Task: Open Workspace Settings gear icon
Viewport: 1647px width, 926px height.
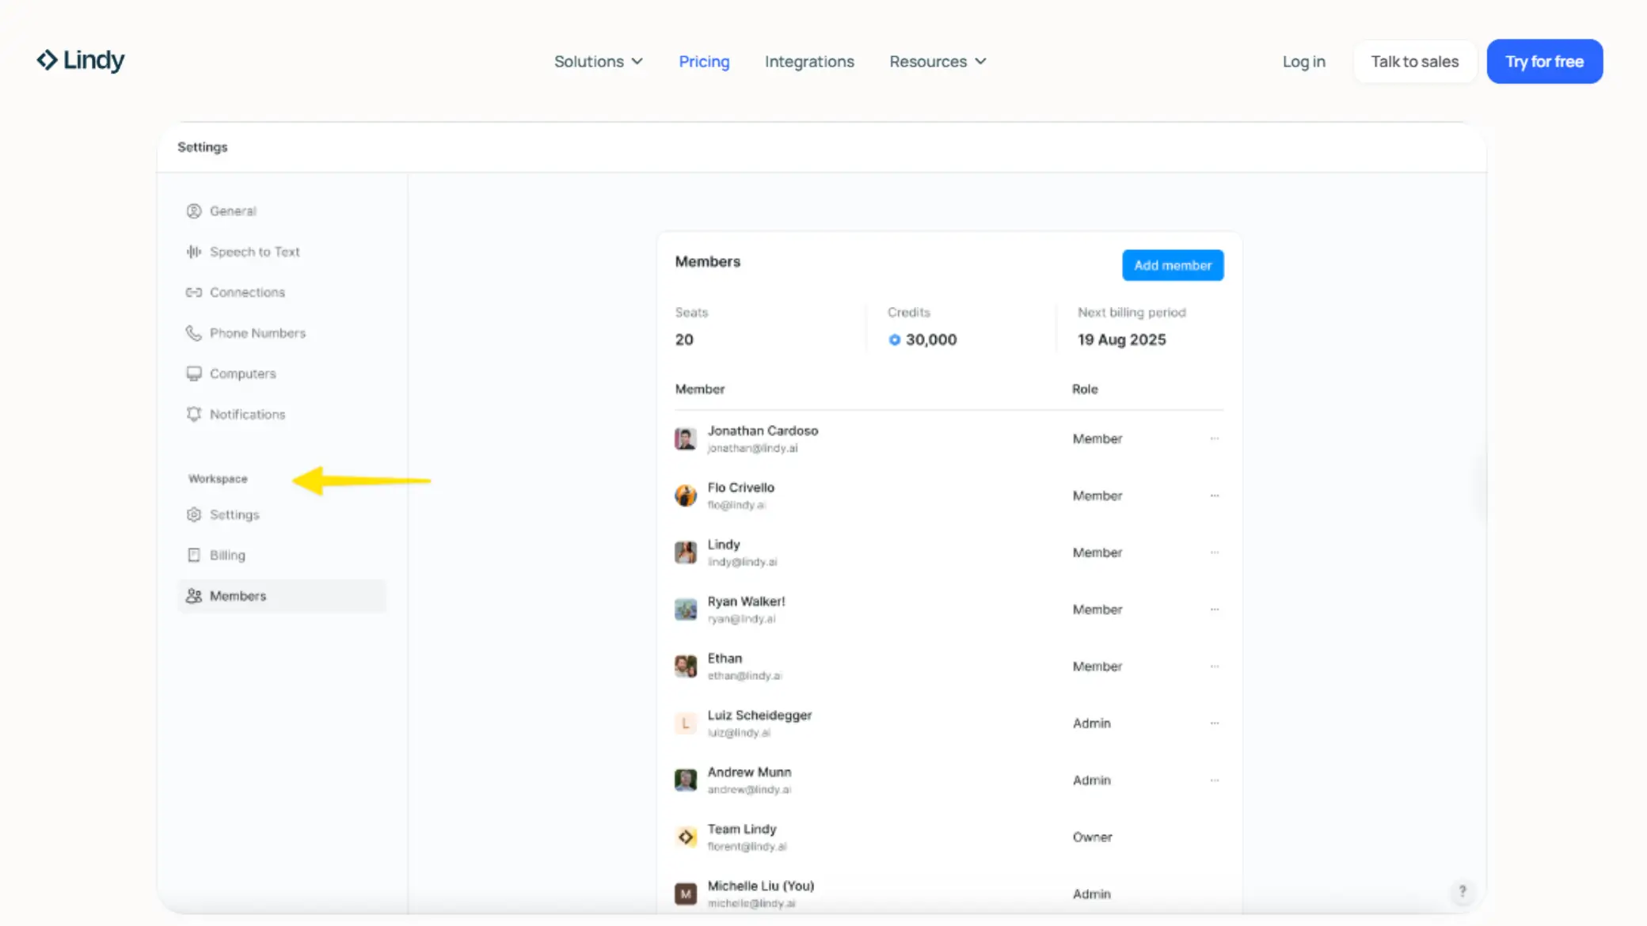Action: pos(194,514)
